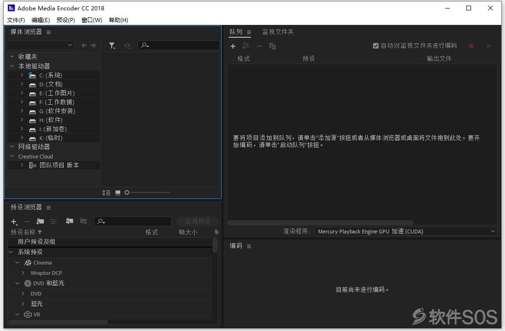Open preset settings sliders icon
The height and width of the screenshot is (331, 505).
click(x=53, y=221)
